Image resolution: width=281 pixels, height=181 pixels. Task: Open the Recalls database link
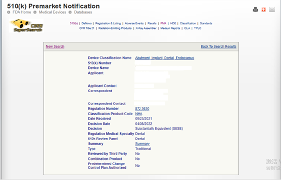[152, 23]
